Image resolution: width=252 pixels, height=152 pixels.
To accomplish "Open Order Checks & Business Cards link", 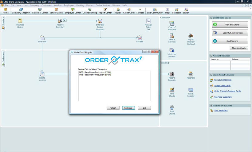I will coord(227,91).
